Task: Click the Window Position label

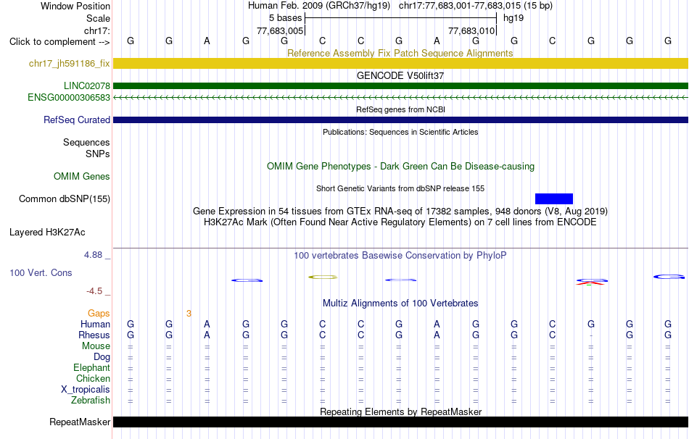Action: [75, 6]
